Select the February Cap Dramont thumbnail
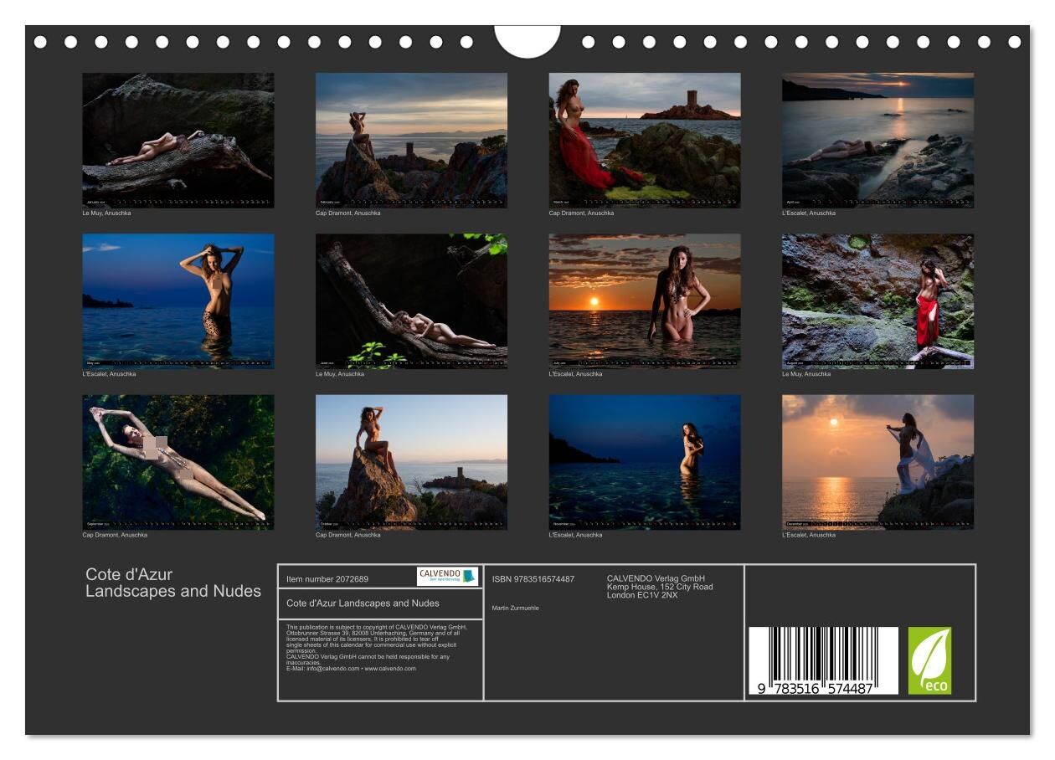 411,140
